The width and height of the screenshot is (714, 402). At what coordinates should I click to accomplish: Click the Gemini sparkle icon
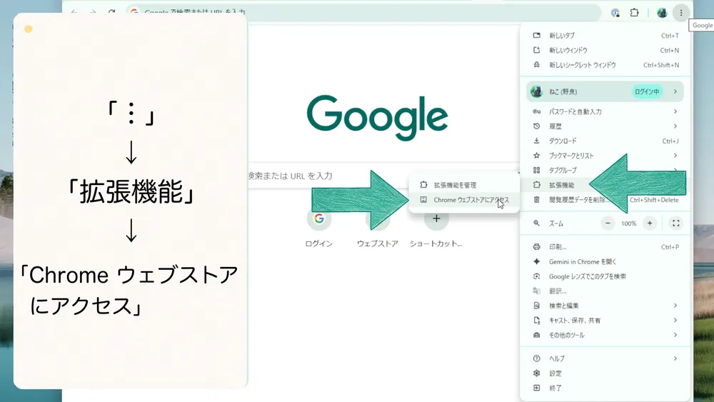pos(536,261)
